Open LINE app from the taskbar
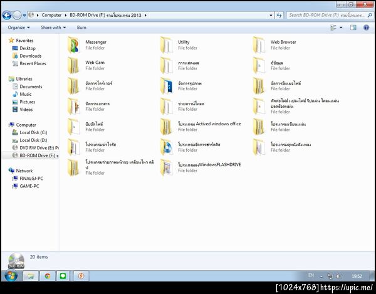The height and width of the screenshot is (294, 376). pyautogui.click(x=63, y=276)
